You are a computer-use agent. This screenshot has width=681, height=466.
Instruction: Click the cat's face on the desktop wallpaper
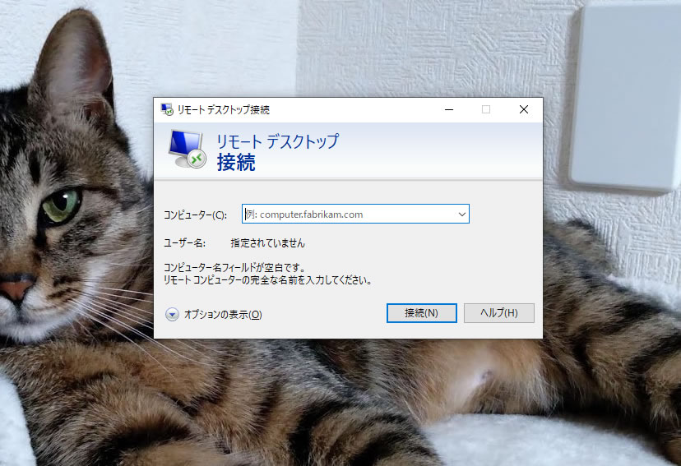tap(49, 230)
